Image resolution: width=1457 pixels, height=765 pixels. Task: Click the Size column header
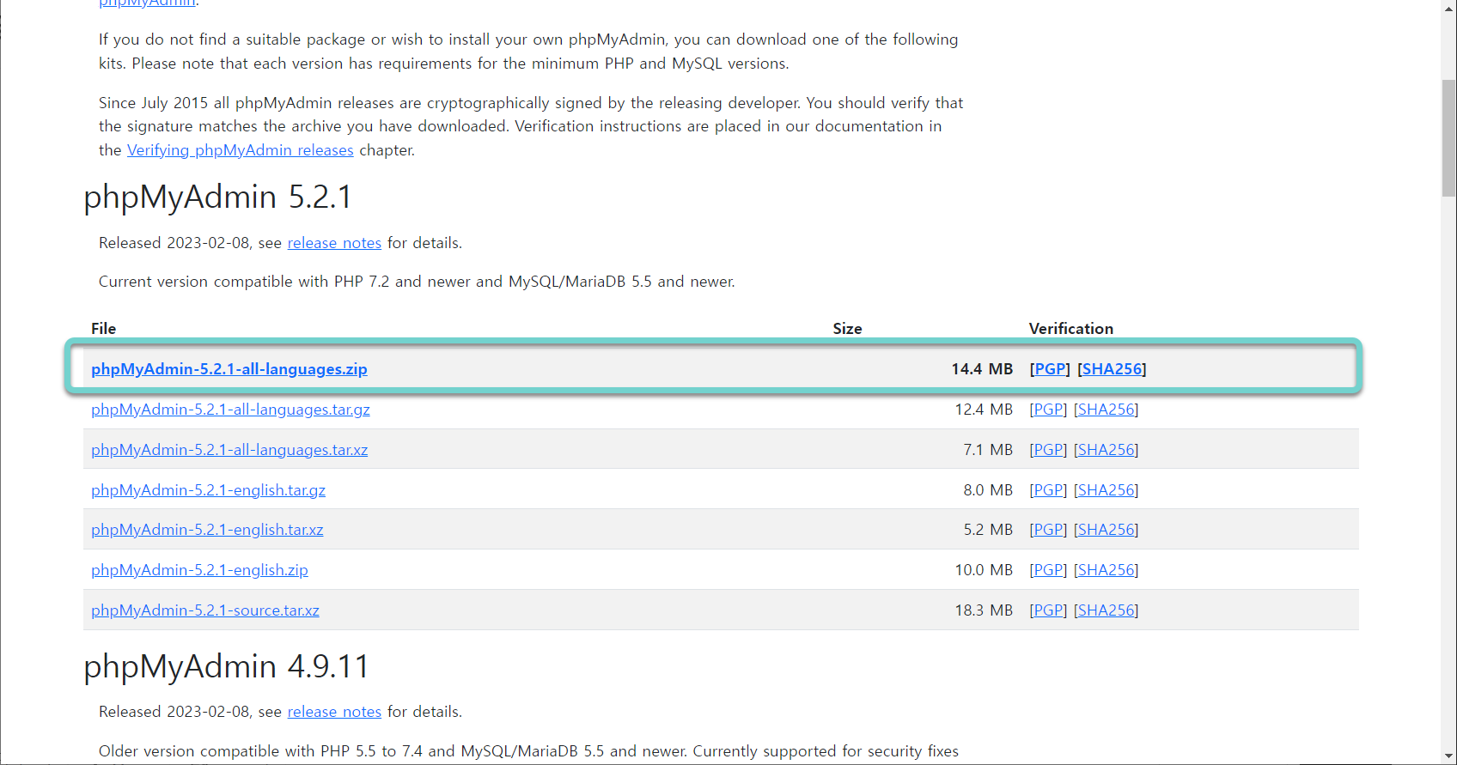[x=847, y=329]
